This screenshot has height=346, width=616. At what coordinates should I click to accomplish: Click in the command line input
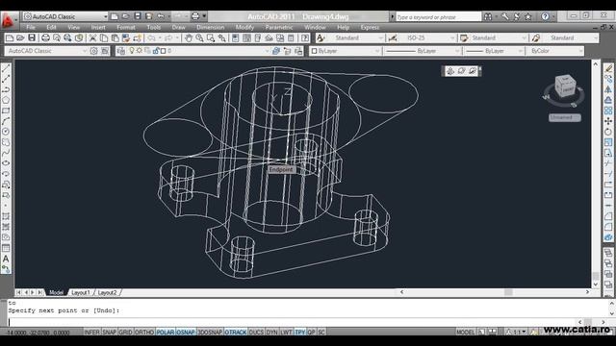(x=293, y=323)
